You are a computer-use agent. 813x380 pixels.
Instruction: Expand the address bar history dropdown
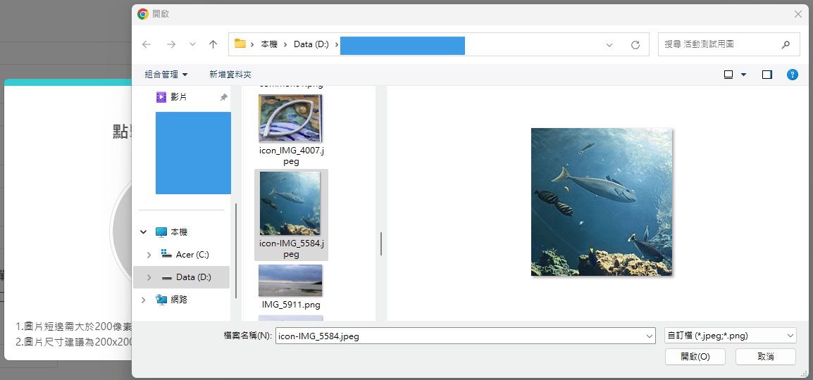tap(609, 44)
